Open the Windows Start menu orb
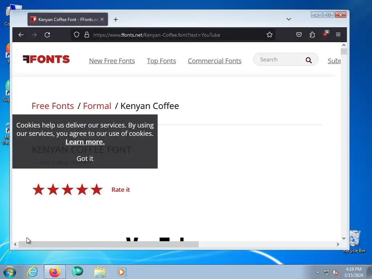The width and height of the screenshot is (372, 279). 10,272
